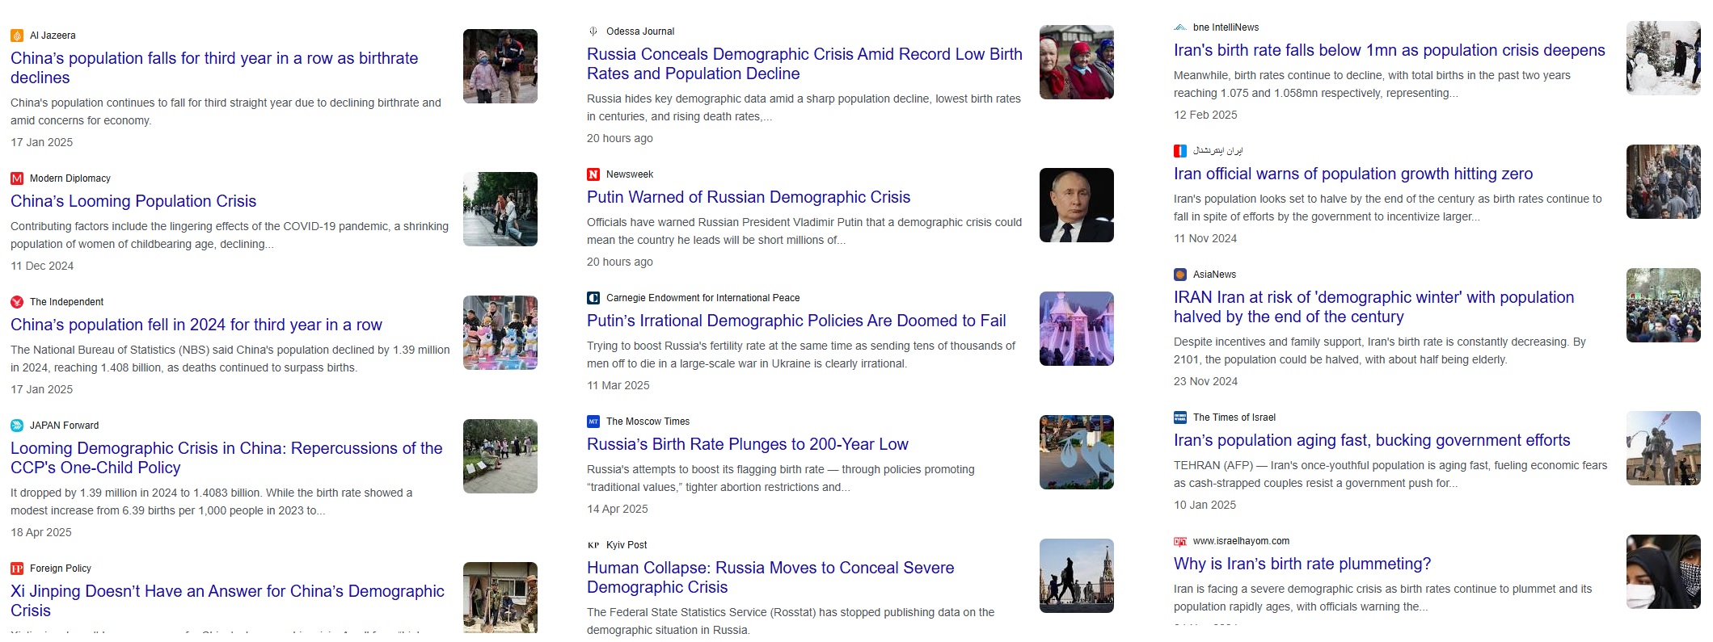
Task: Click the israelhayom.com source favicon
Action: point(1180,541)
